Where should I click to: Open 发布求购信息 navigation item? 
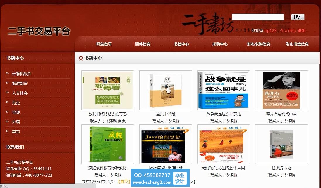[259, 44]
